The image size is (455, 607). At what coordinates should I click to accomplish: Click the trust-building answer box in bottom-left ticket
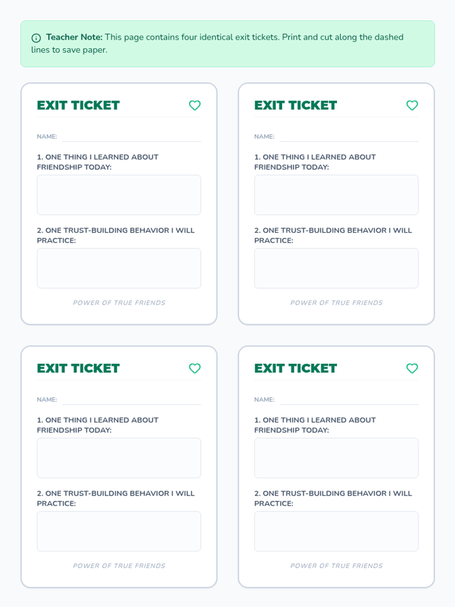coord(119,531)
